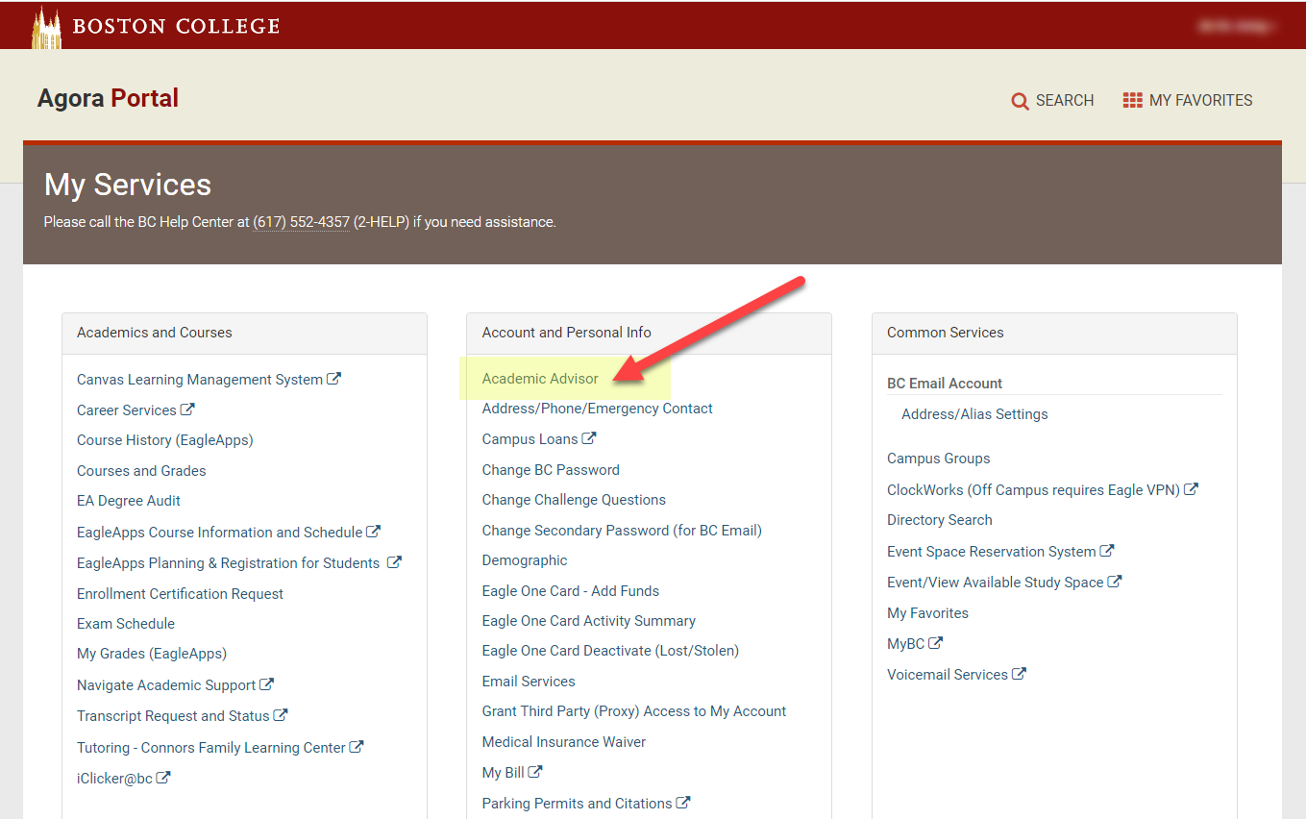
Task: Click the Agora Portal title
Action: pos(108,98)
